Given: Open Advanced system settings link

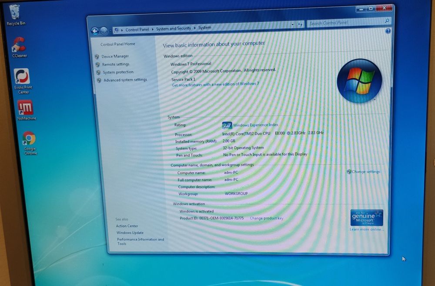Looking at the screenshot, I should (125, 80).
